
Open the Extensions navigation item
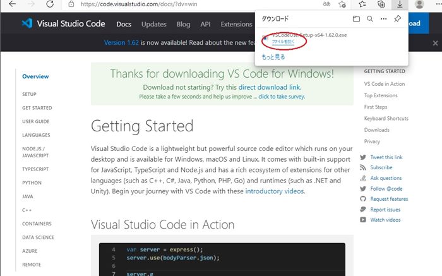tap(236, 24)
